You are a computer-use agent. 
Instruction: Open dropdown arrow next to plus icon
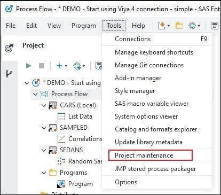(x=66, y=66)
